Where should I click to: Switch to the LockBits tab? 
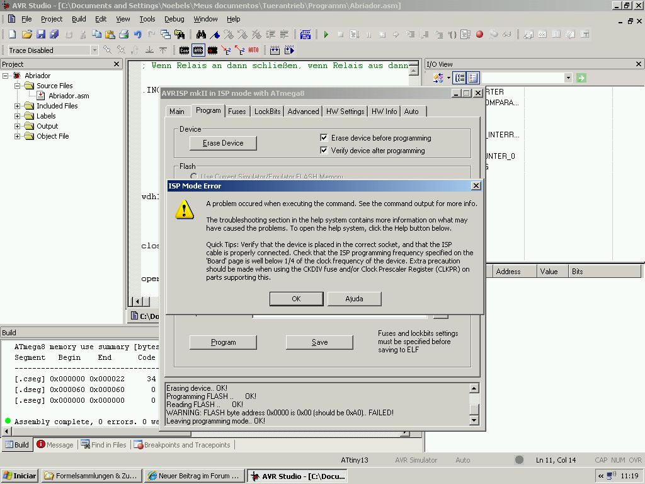(x=267, y=111)
